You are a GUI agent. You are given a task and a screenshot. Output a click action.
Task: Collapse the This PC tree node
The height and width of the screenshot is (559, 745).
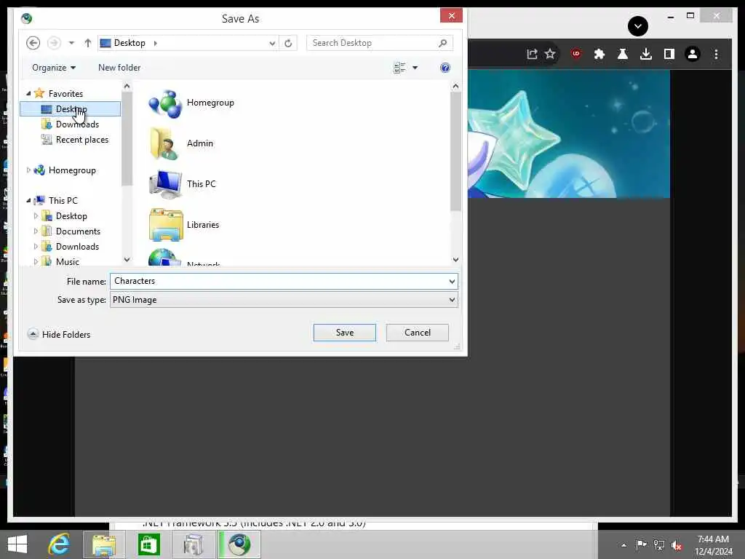coord(28,201)
